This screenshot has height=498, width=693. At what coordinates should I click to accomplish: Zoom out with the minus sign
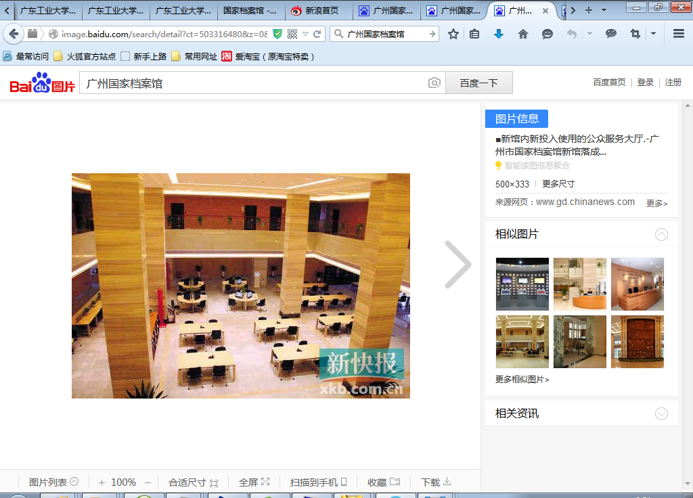click(148, 482)
